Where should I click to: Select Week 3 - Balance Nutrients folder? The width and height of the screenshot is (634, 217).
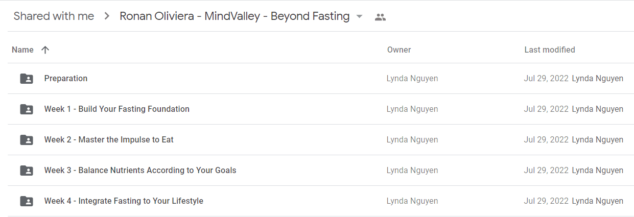(140, 171)
